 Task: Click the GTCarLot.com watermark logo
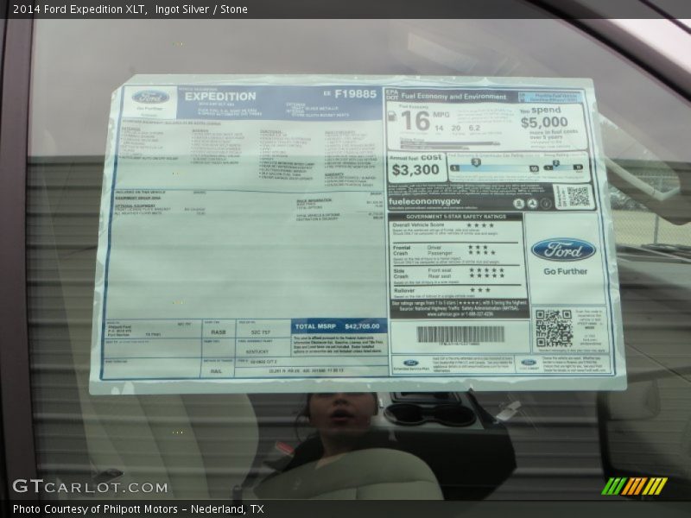point(90,487)
